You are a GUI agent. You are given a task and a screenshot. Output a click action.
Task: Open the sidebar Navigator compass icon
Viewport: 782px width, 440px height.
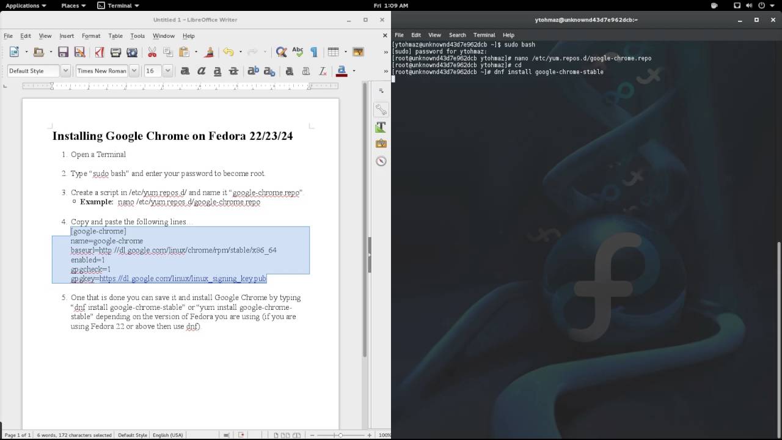pyautogui.click(x=381, y=161)
